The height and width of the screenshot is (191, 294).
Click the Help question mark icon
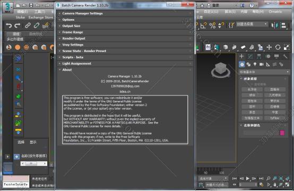click(252, 6)
